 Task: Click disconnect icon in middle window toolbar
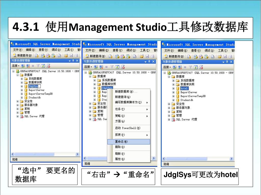click(101, 67)
